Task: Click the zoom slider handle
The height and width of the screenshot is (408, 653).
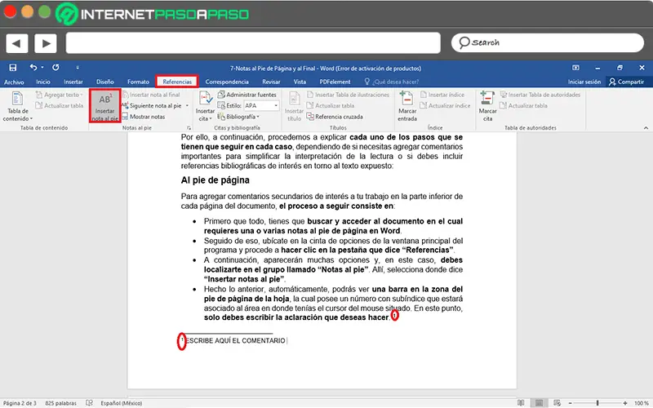Action: tap(597, 403)
